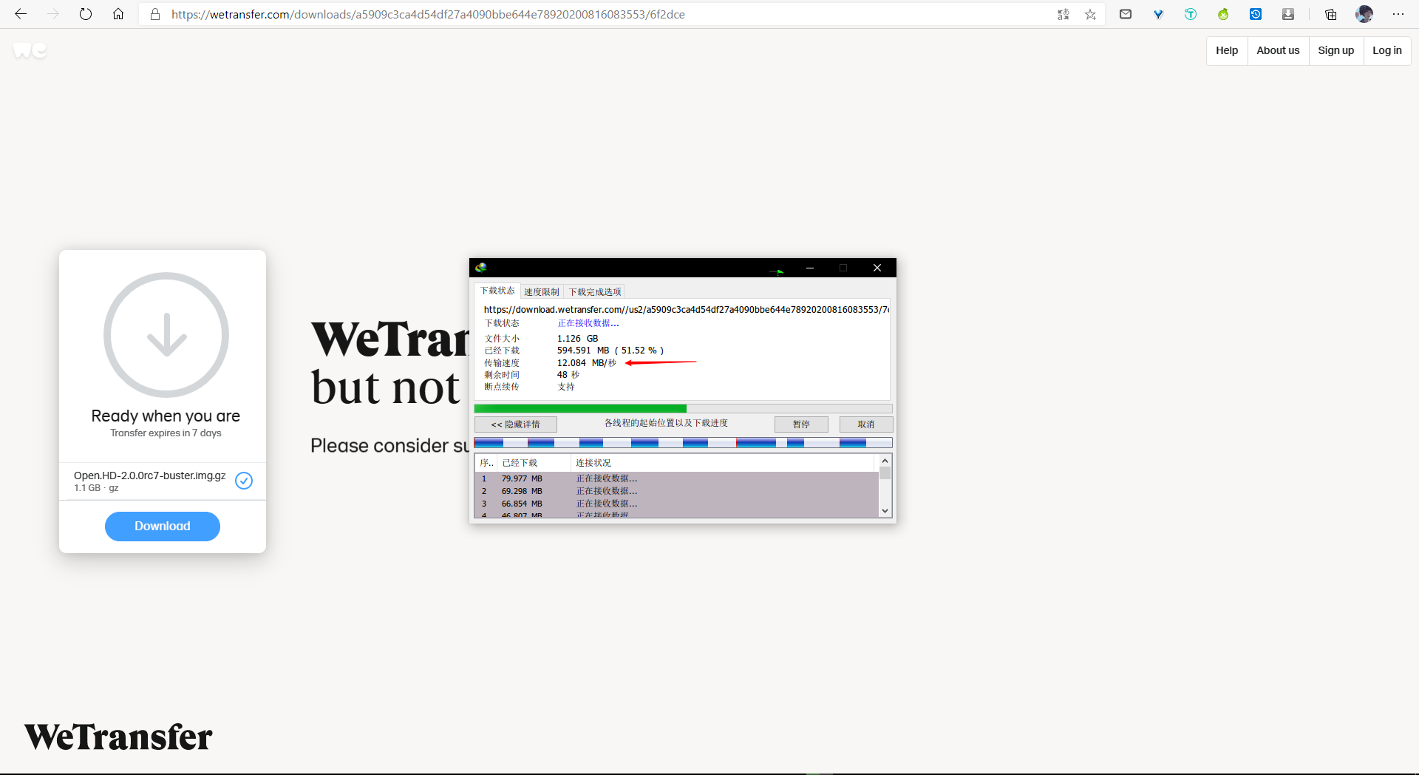The image size is (1419, 775).
Task: Click the up arrow of connections list scrollbar
Action: (885, 461)
